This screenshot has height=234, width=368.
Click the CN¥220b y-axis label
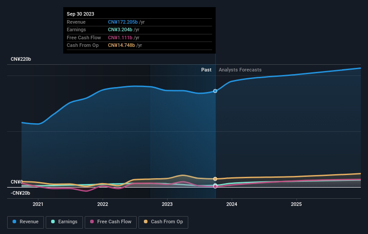pyautogui.click(x=21, y=59)
